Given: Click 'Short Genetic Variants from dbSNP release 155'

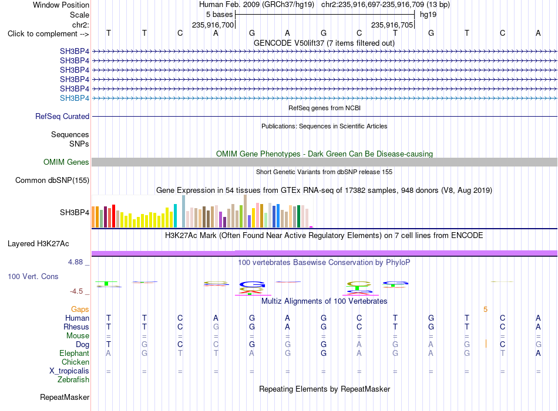Looking at the screenshot, I should (x=324, y=172).
